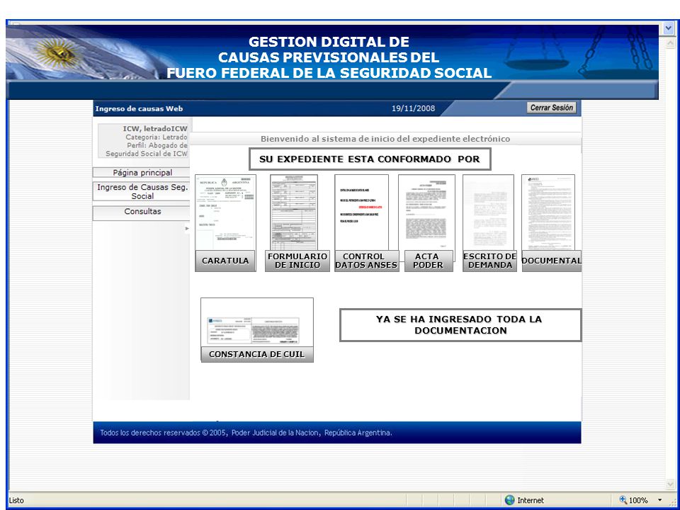Viewport: 680px width, 510px height.
Task: Click the copyright footer text
Action: click(246, 433)
